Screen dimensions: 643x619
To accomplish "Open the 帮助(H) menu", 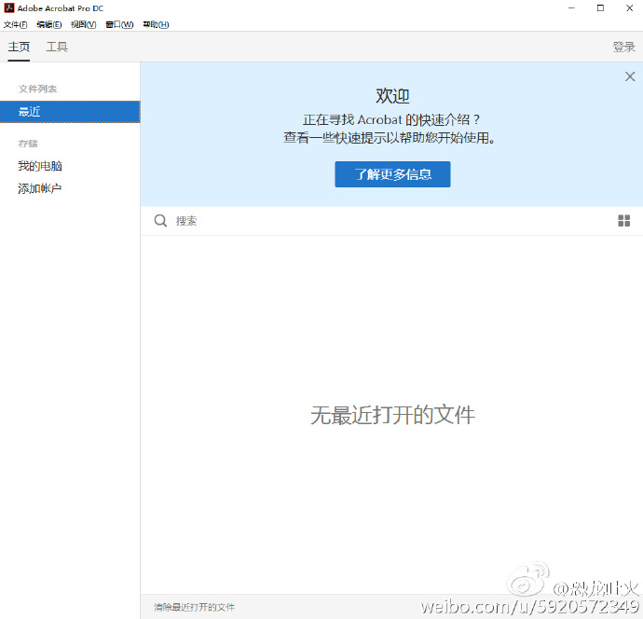I will (x=156, y=24).
